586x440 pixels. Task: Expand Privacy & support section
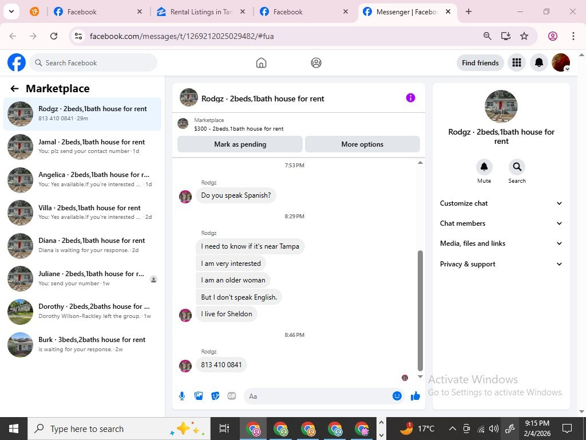click(x=501, y=264)
